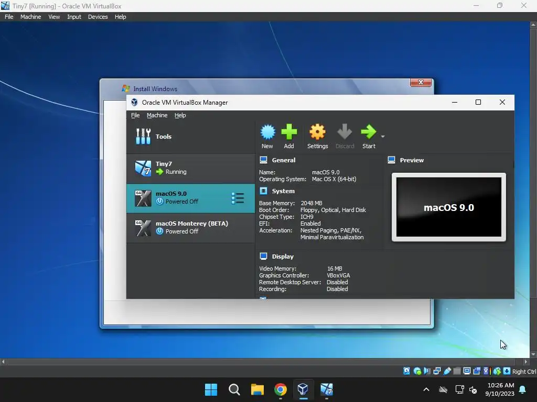Click the USB devices status icon

pyautogui.click(x=447, y=371)
